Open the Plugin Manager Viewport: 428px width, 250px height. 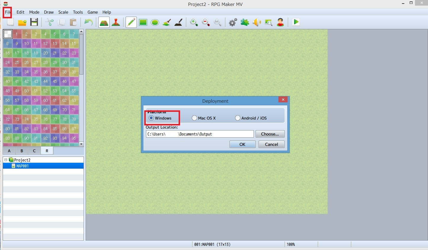245,22
